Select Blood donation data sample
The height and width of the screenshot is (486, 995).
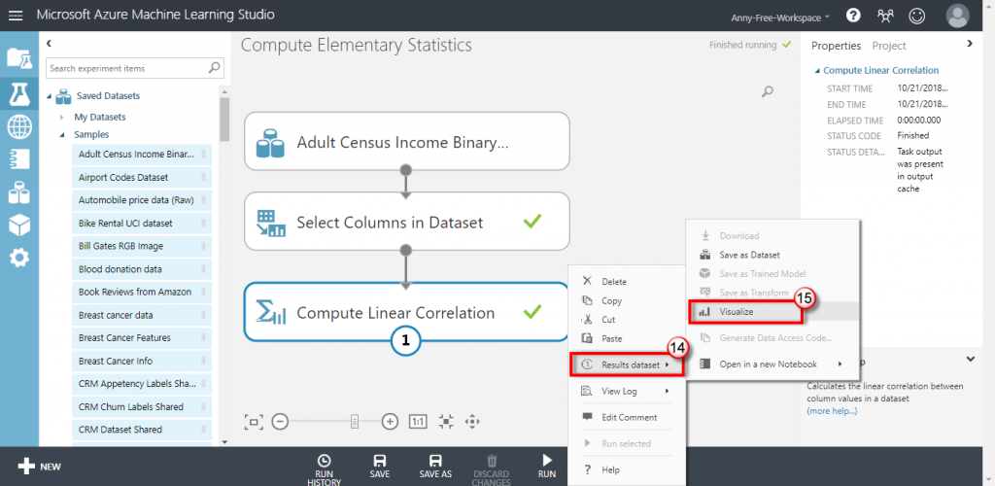click(x=142, y=269)
